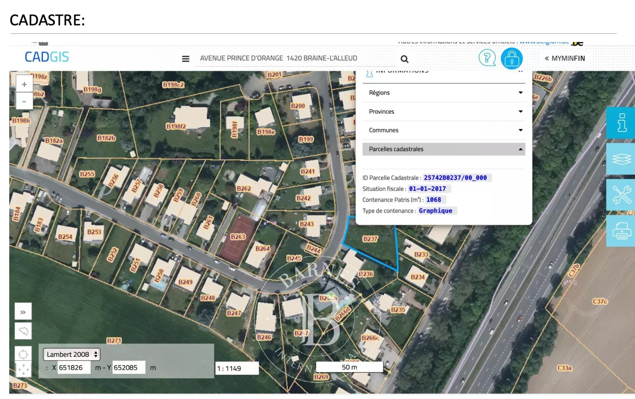Click parcel label B198c2

tap(173, 85)
